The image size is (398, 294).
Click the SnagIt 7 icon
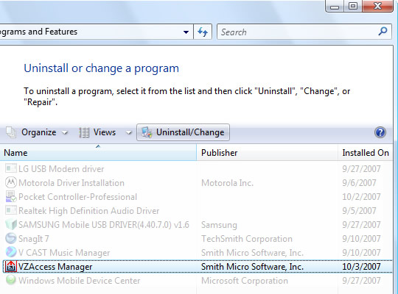click(x=10, y=238)
